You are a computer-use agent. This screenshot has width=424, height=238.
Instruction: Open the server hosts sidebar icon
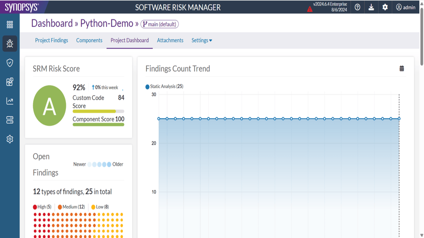pos(10,120)
